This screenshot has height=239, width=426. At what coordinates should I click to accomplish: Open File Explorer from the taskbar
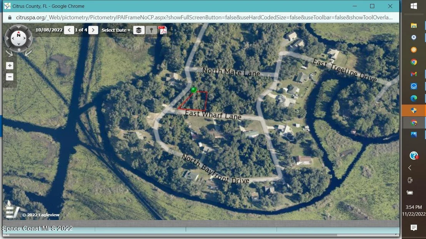click(414, 25)
